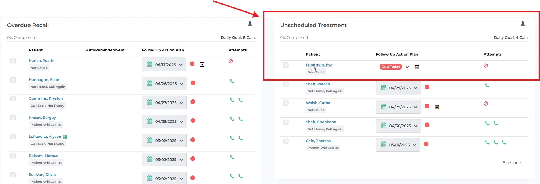The width and height of the screenshot is (540, 184).
Task: Open notes icon for Friedman, Eva
Action: [x=417, y=67]
